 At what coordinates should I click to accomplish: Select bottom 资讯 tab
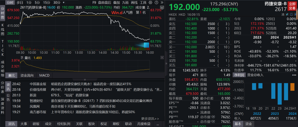(11, 124)
